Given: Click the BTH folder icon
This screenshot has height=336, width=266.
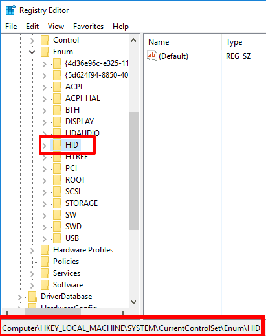Looking at the screenshot, I should click(x=57, y=110).
